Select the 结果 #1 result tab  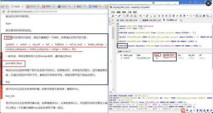(x=124, y=52)
